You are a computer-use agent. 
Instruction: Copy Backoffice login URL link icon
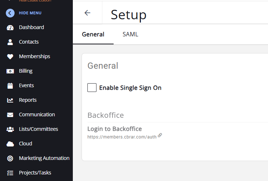(x=160, y=135)
